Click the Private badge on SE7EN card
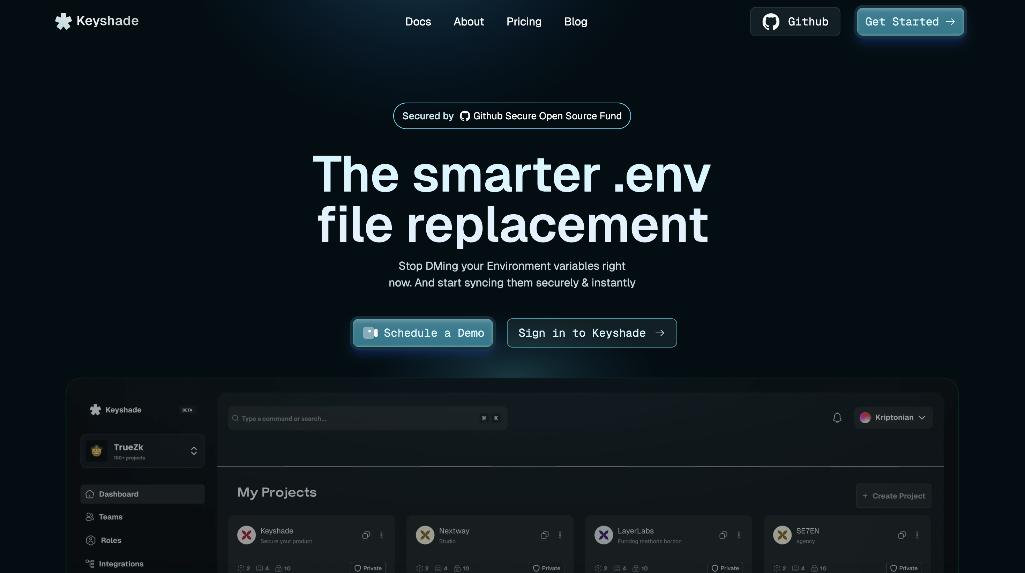Image resolution: width=1025 pixels, height=573 pixels. coord(904,568)
